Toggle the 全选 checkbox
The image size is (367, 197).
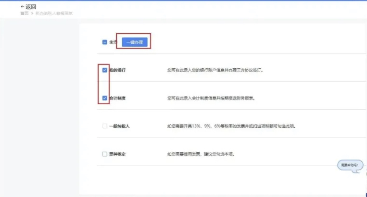pyautogui.click(x=104, y=42)
